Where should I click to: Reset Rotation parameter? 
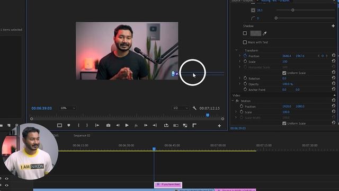tap(333, 78)
